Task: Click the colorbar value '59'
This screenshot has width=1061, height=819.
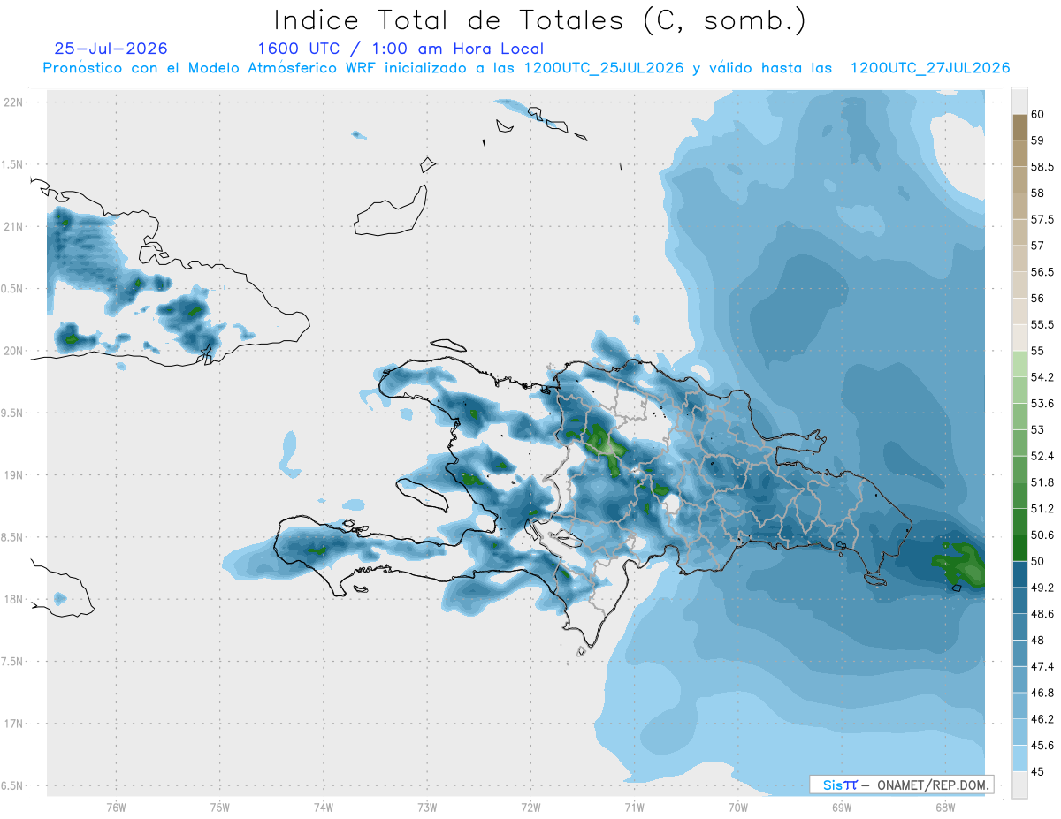Action: tap(1037, 140)
